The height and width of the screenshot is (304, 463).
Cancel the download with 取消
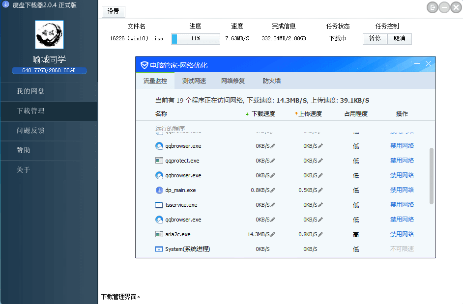[399, 39]
